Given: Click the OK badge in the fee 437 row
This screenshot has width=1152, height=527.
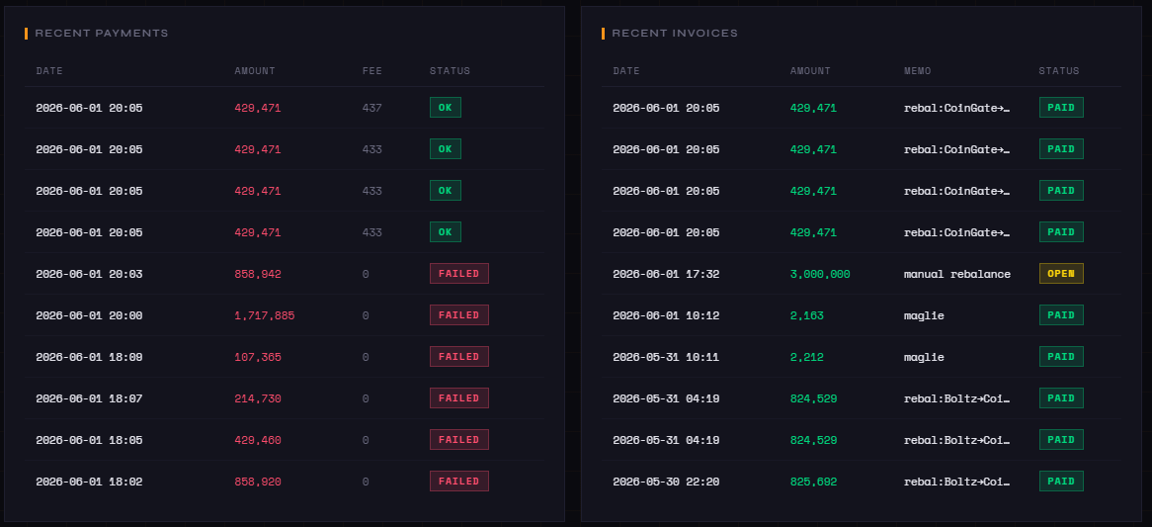Looking at the screenshot, I should pos(446,108).
